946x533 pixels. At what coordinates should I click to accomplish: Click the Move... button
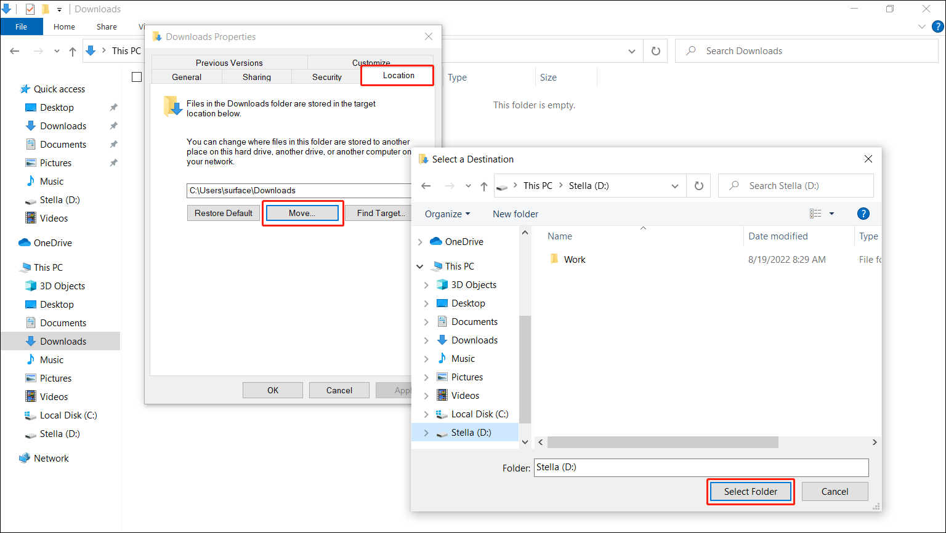[x=302, y=213]
